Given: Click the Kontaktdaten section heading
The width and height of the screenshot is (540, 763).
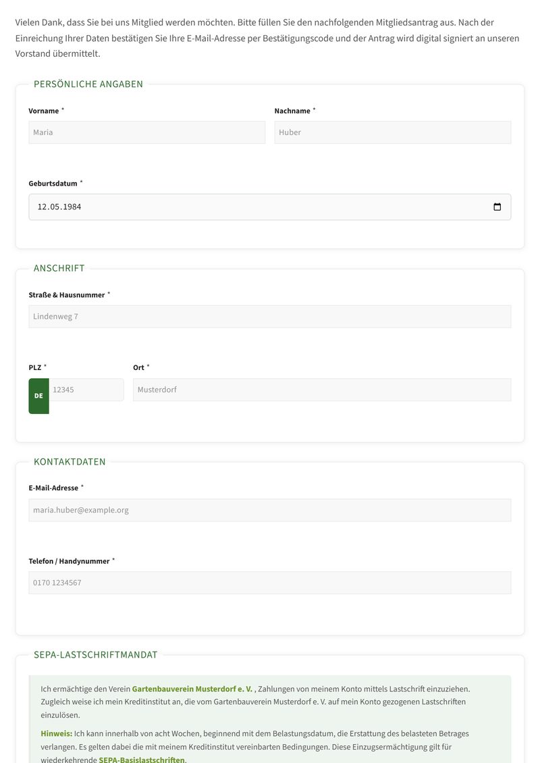Looking at the screenshot, I should [x=70, y=462].
